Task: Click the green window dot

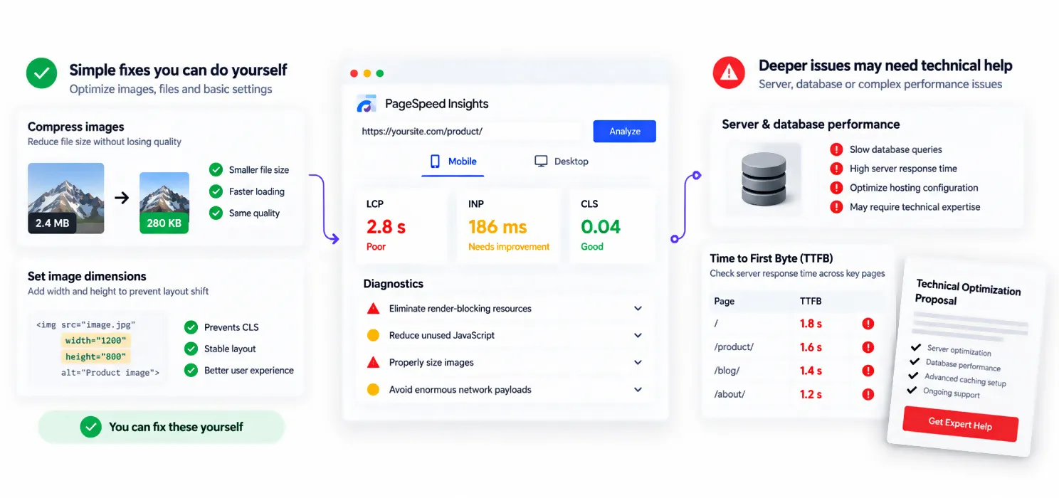Action: pos(380,73)
